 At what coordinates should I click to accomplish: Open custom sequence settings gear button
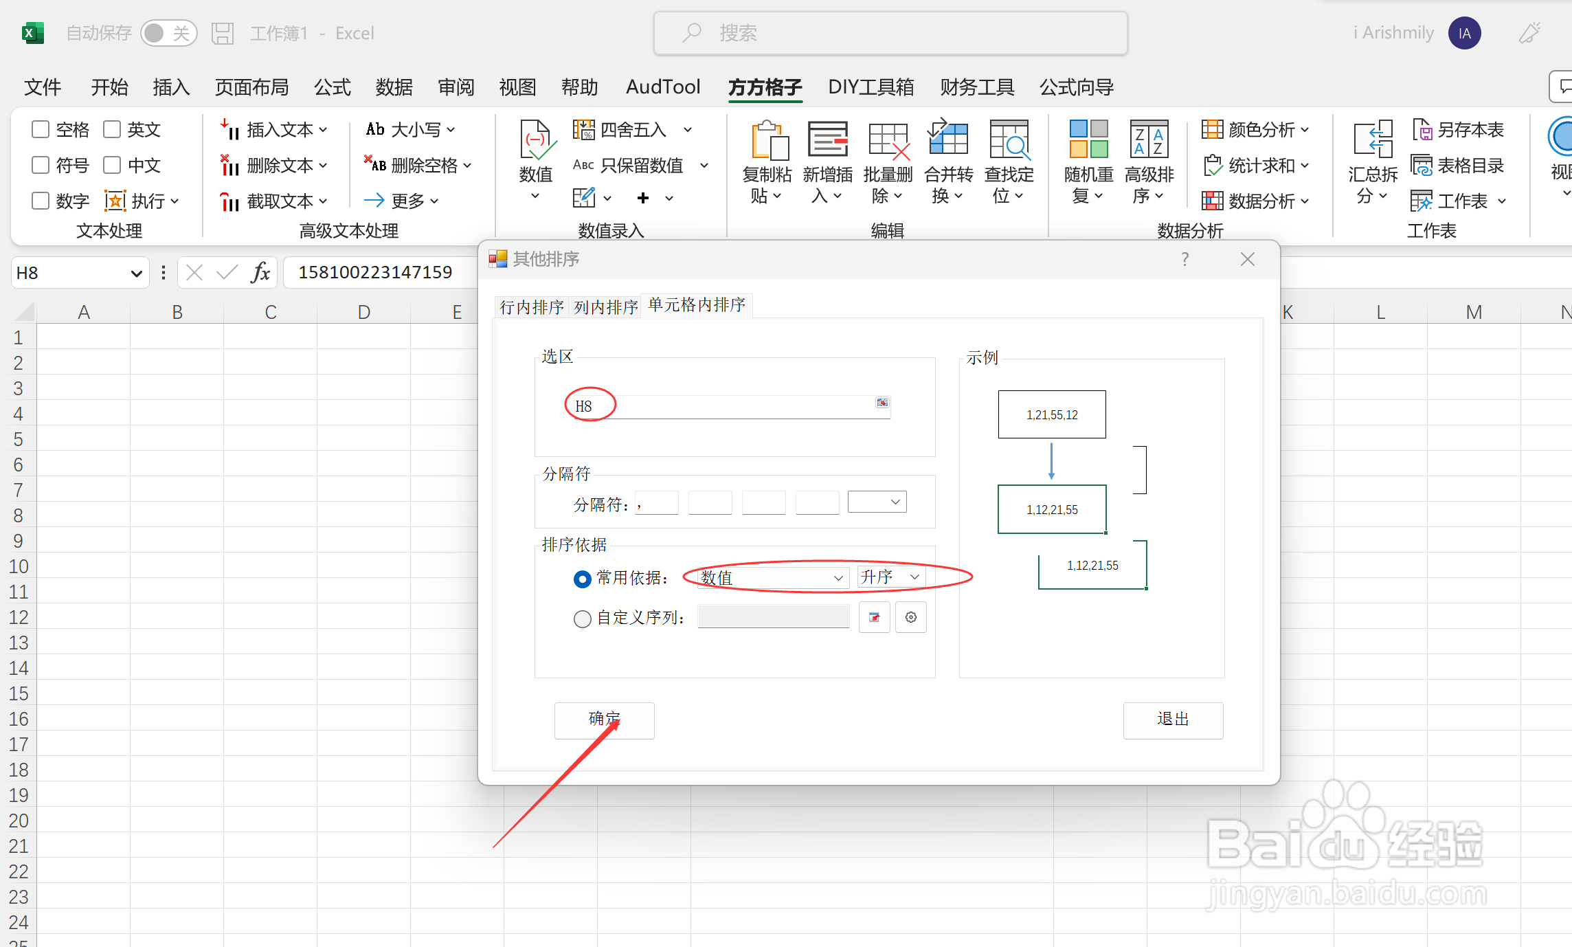tap(911, 617)
